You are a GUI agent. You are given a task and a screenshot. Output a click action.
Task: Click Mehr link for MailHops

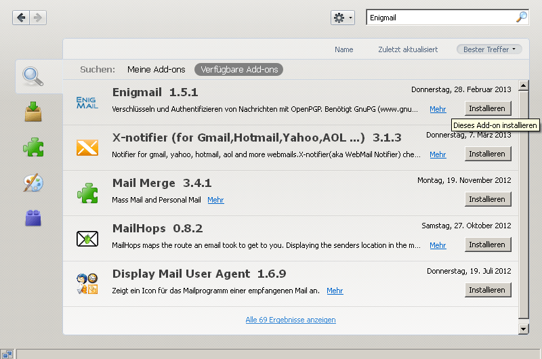(438, 245)
